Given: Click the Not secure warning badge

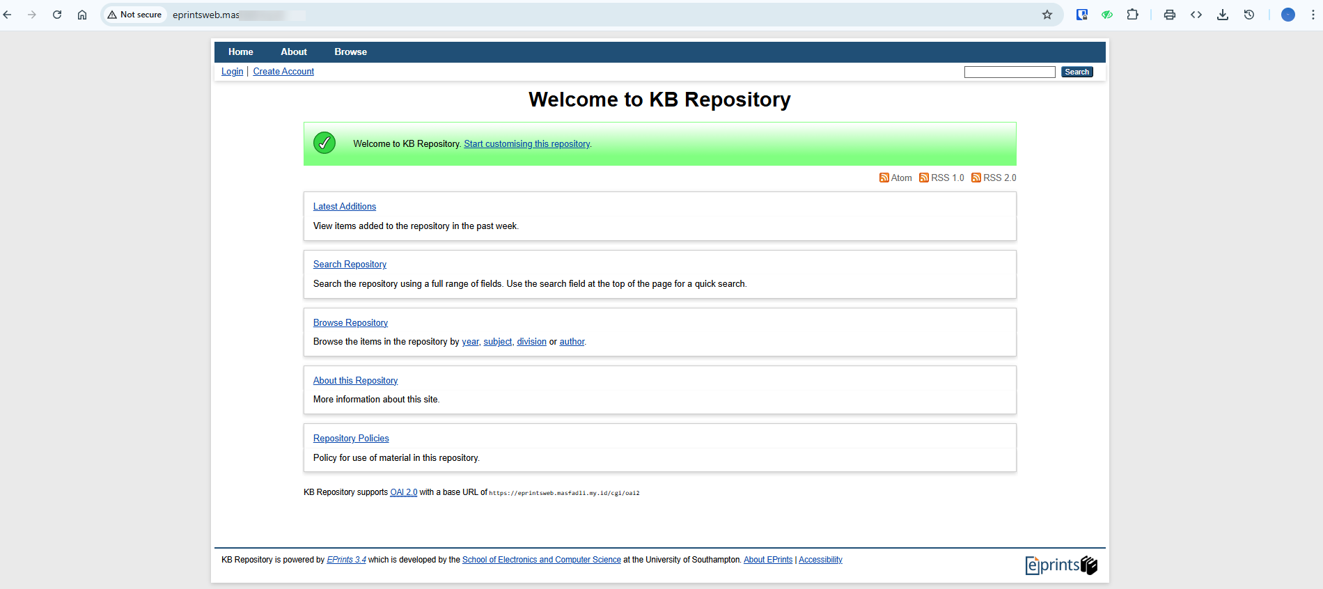Looking at the screenshot, I should 134,15.
